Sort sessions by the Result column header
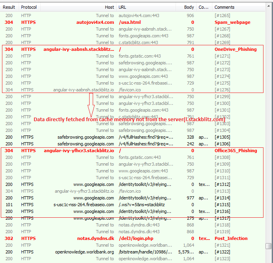 pos(9,7)
